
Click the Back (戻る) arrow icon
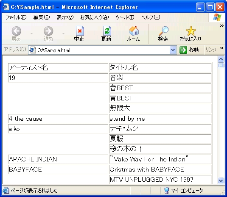17,31
